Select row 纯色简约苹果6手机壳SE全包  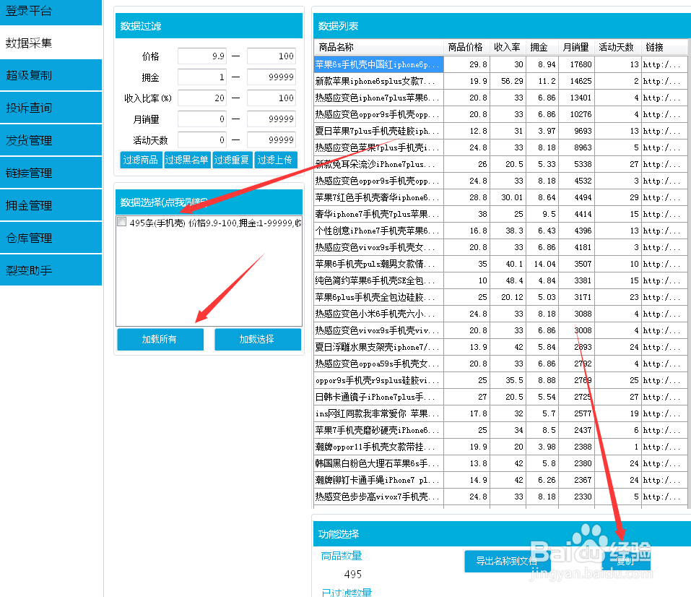[500, 280]
